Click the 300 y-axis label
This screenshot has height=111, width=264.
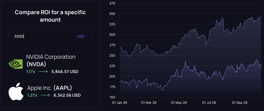[x=112, y=34]
